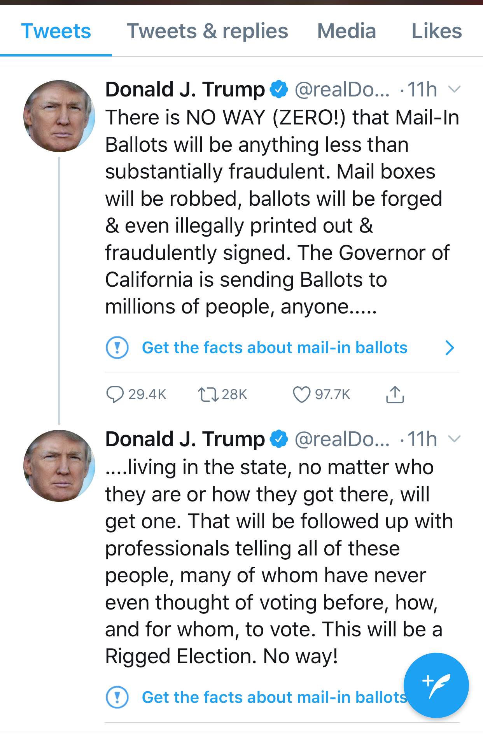Like the first tweet with 97.7K likes
Screen dimensions: 483x734
click(301, 394)
